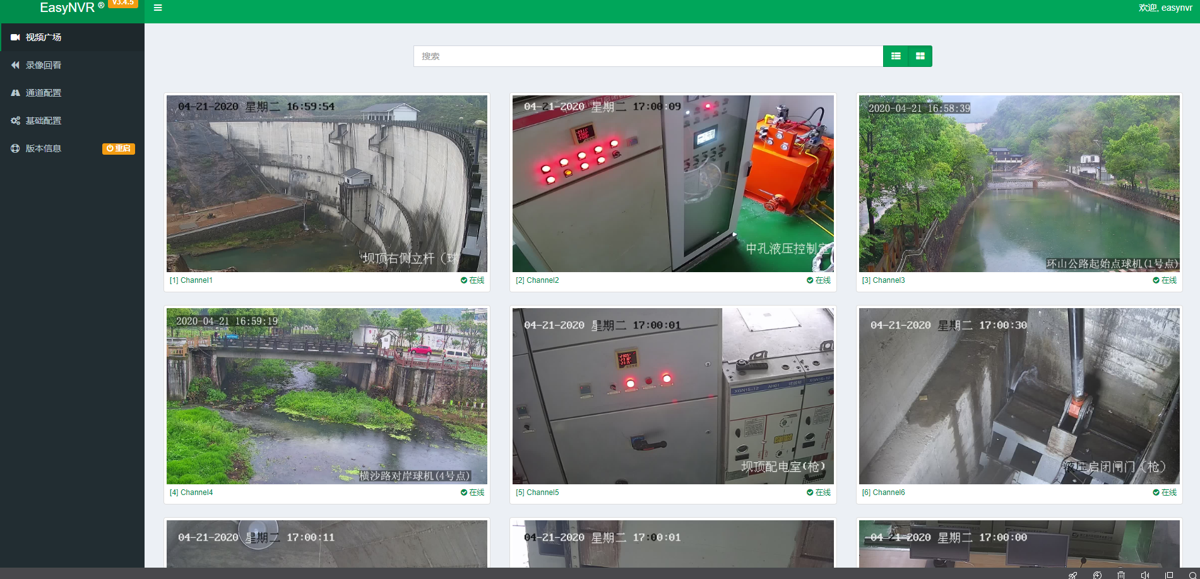Click the window panel icon in bottom bar
1200x579 pixels.
click(1169, 575)
